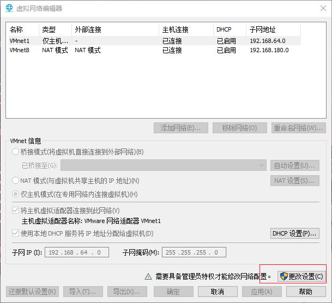Click the 子网掩码 input field
The height and width of the screenshot is (303, 332).
coord(194,252)
